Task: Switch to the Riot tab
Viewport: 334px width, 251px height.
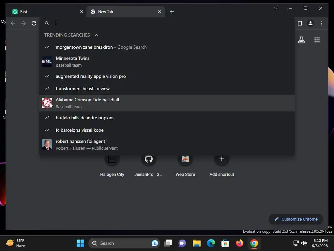Action: tap(47, 12)
